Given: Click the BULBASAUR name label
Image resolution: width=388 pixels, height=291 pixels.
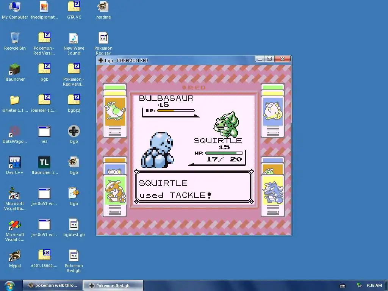Looking at the screenshot, I should click(166, 98).
